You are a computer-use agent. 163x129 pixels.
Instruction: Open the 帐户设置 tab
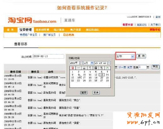76,30
